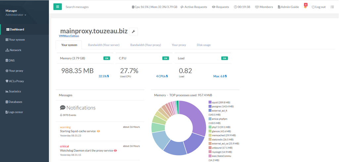339x162 pixels.
Task: Click the postgres color swatch in legend
Action: 210,106
